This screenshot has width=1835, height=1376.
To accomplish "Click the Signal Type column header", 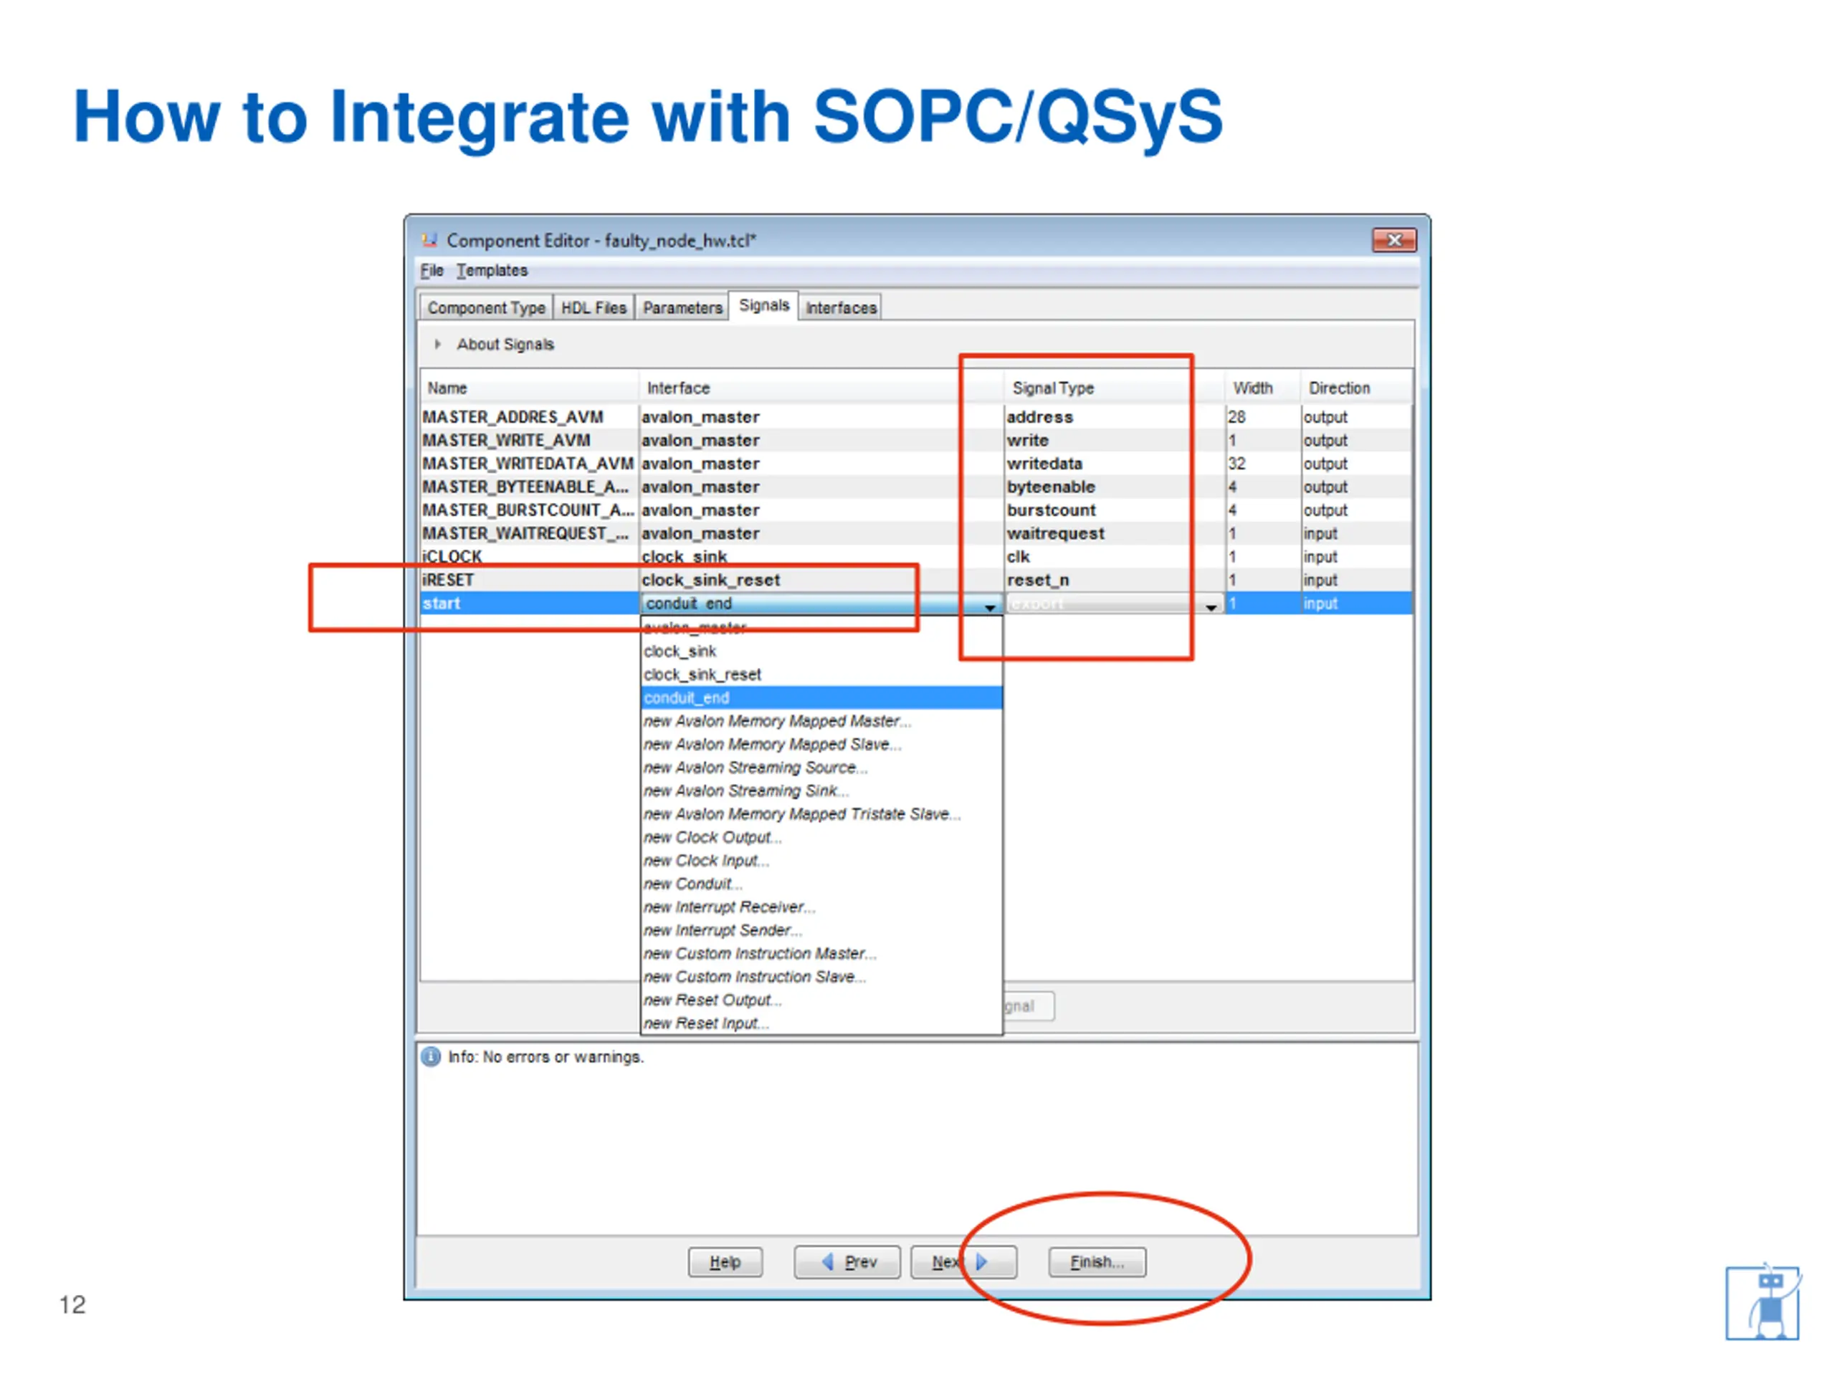I will (1114, 388).
